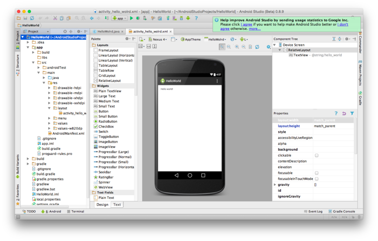Collapse the src folder arrow
This screenshot has width=378, height=241.
click(x=33, y=62)
